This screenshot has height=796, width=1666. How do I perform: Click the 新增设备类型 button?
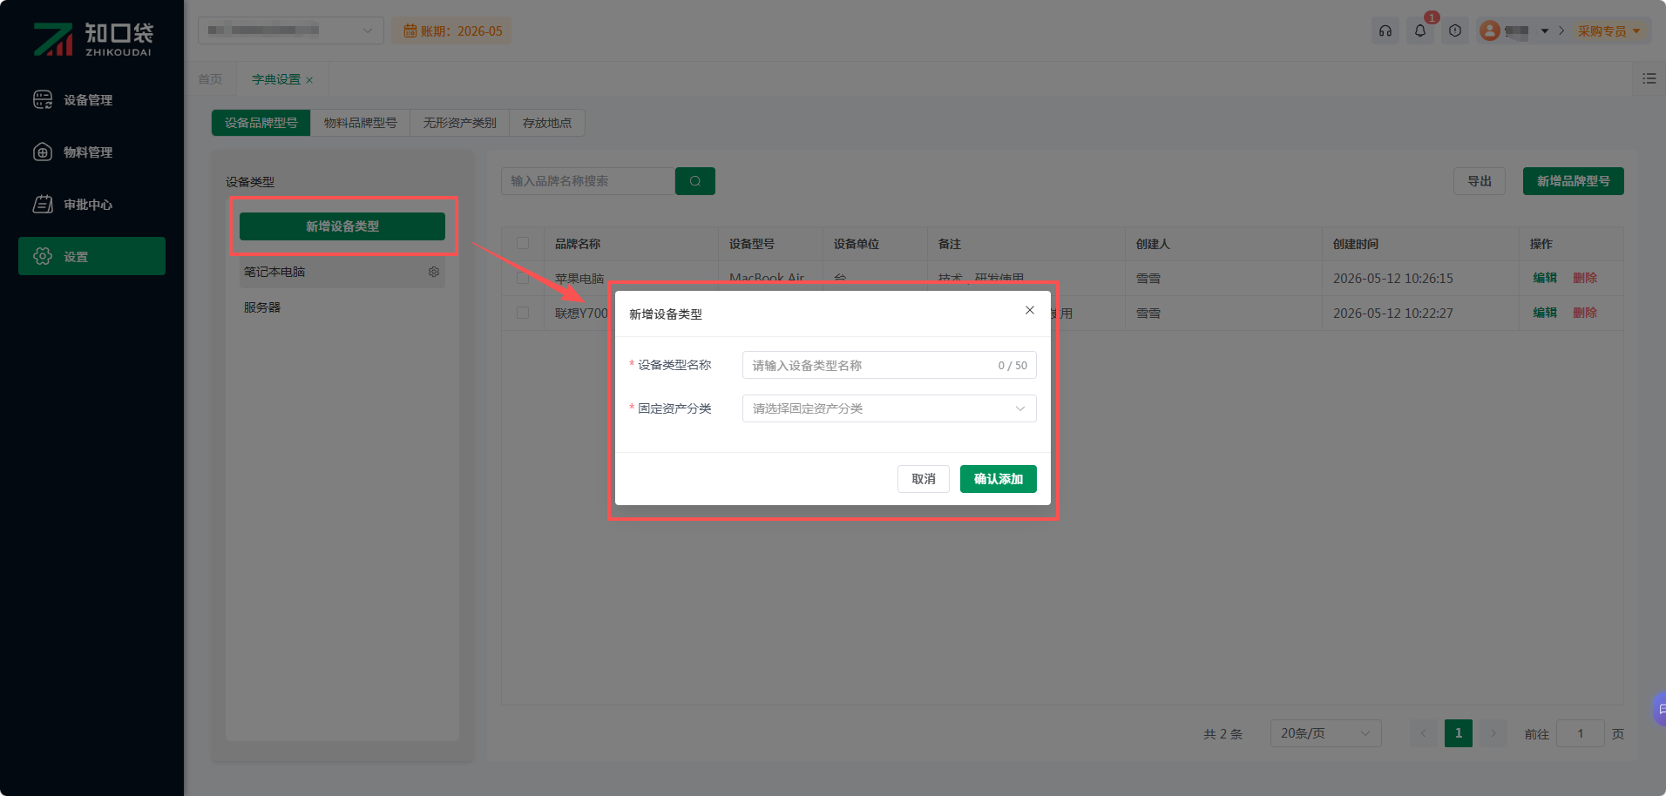point(342,226)
